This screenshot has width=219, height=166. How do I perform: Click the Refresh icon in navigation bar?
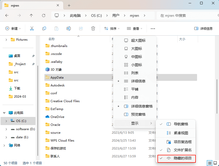44,16
